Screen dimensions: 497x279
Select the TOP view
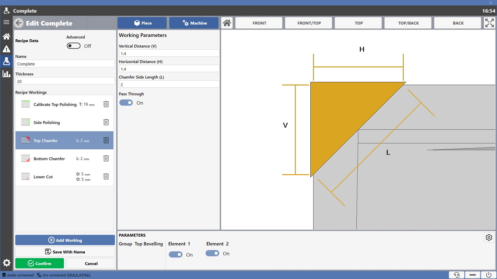[359, 23]
